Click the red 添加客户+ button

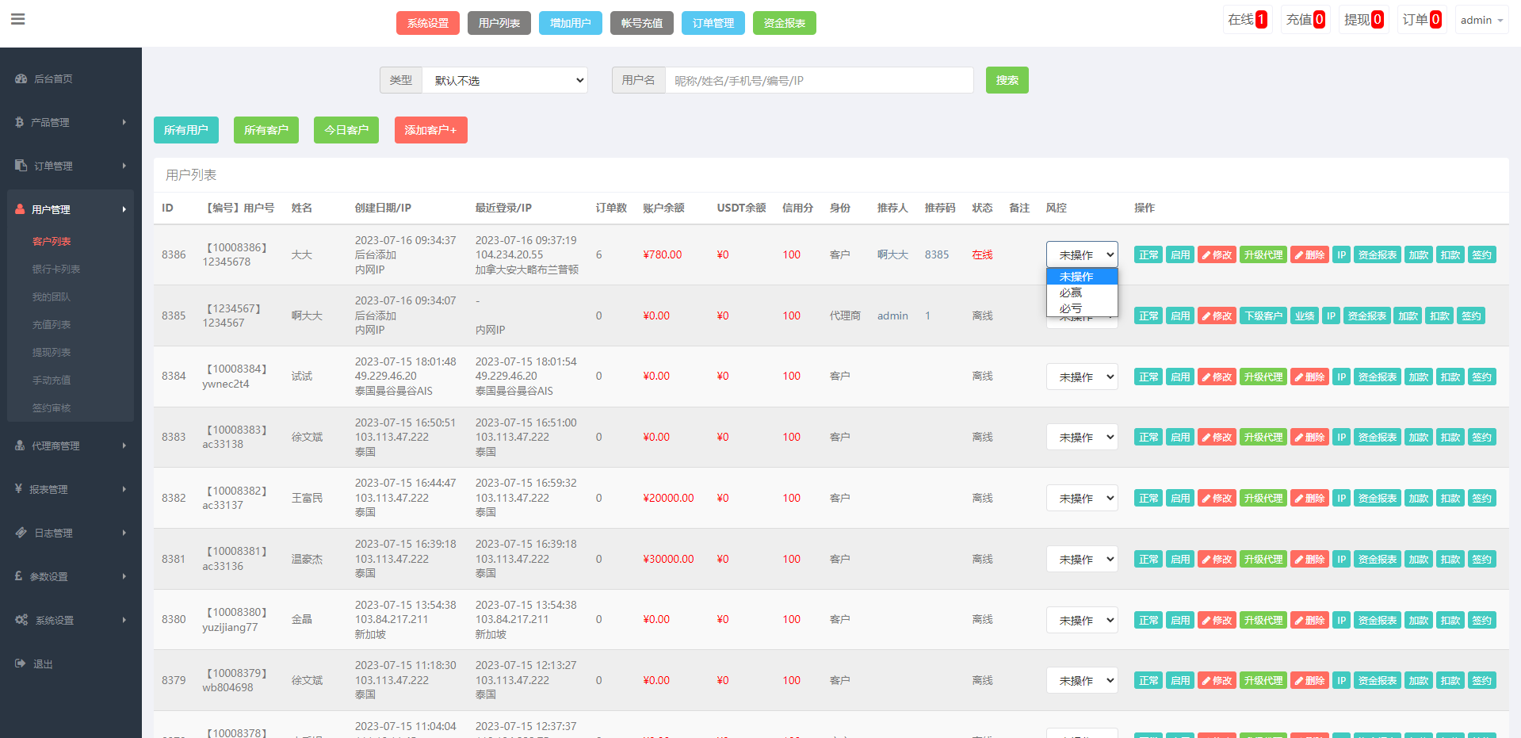(x=430, y=130)
